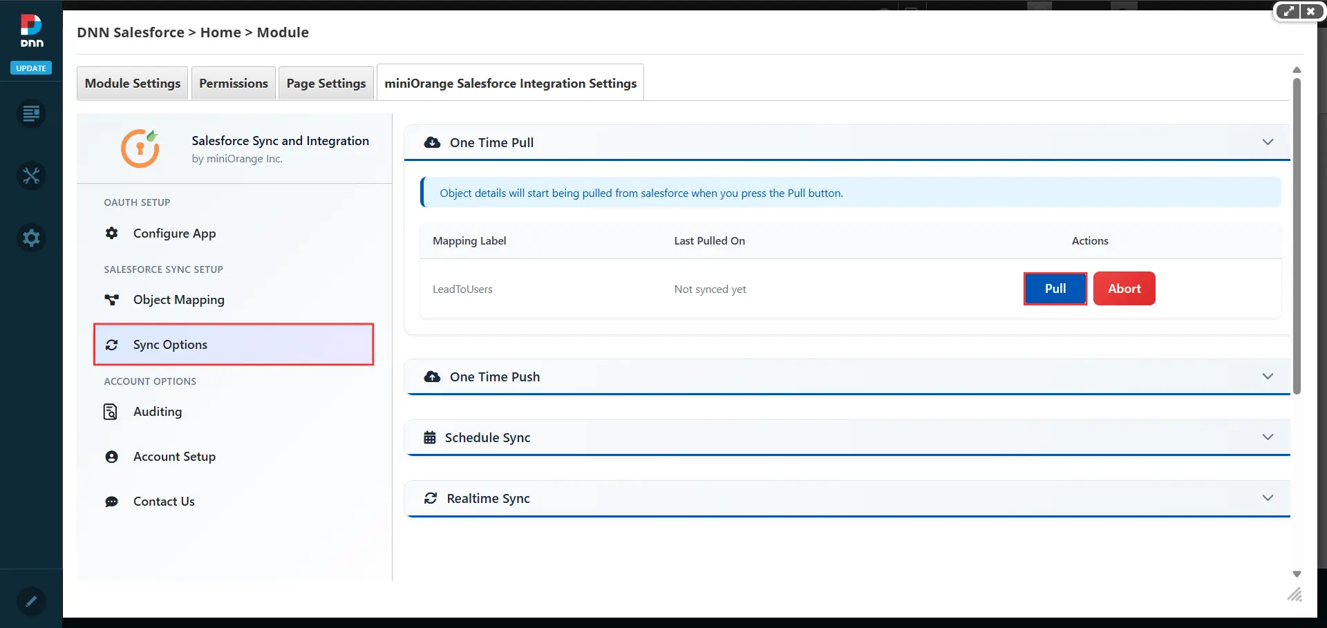Select Sync Options in the side menu
The width and height of the screenshot is (1327, 628).
234,344
